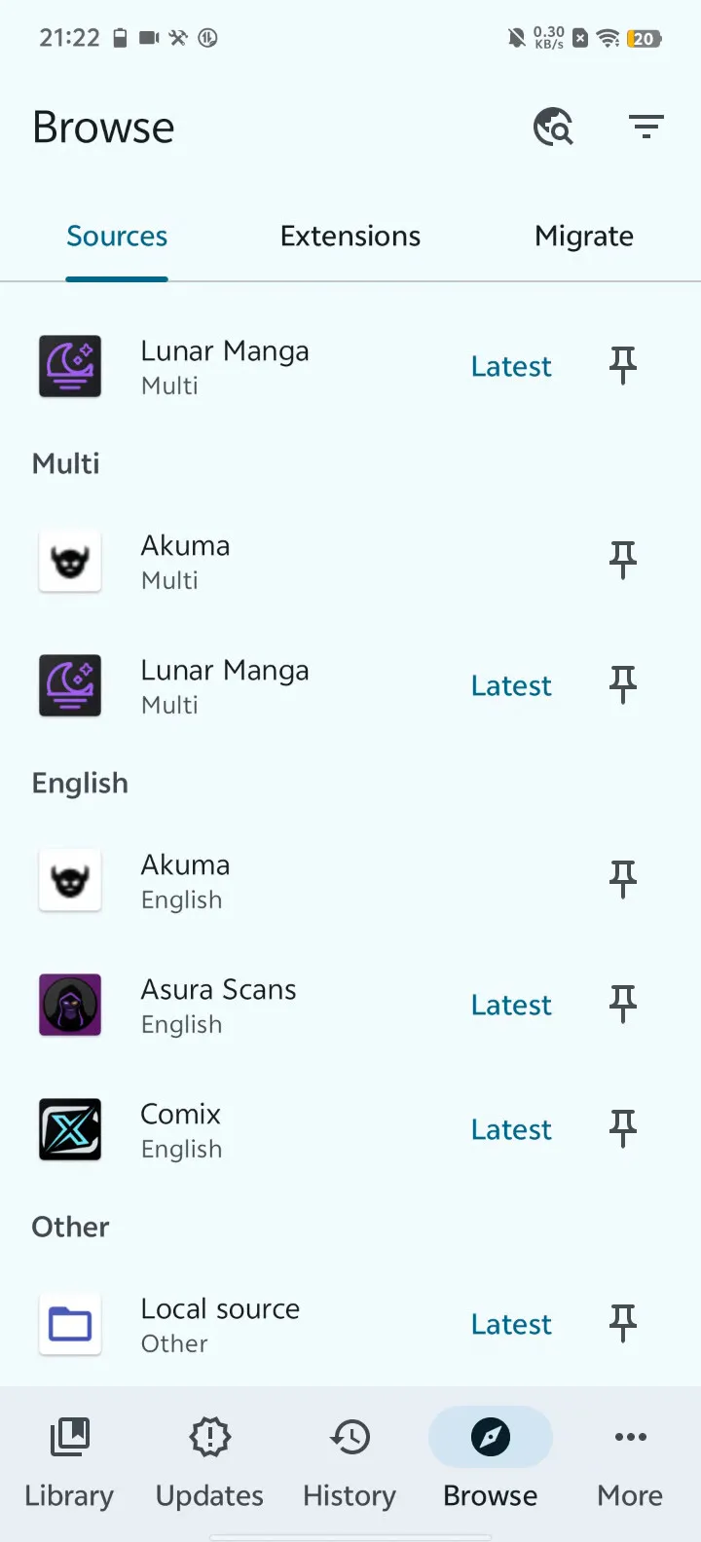Pin the Comix source

click(623, 1129)
